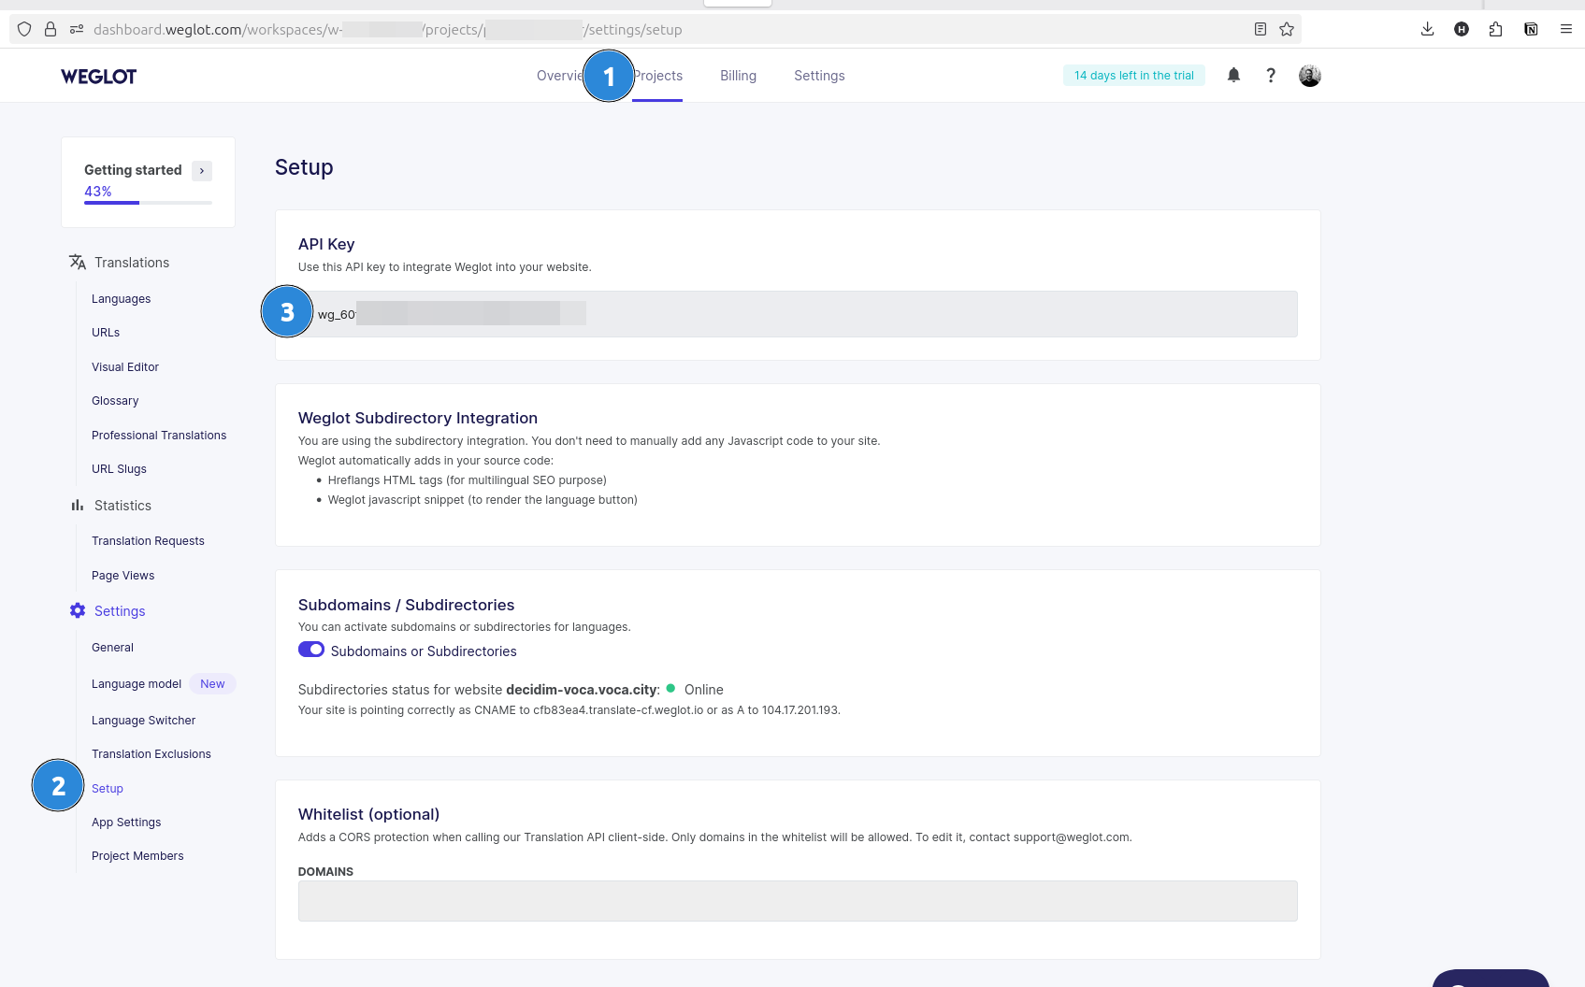
Task: Open the browser hamburger menu
Action: point(1565,29)
